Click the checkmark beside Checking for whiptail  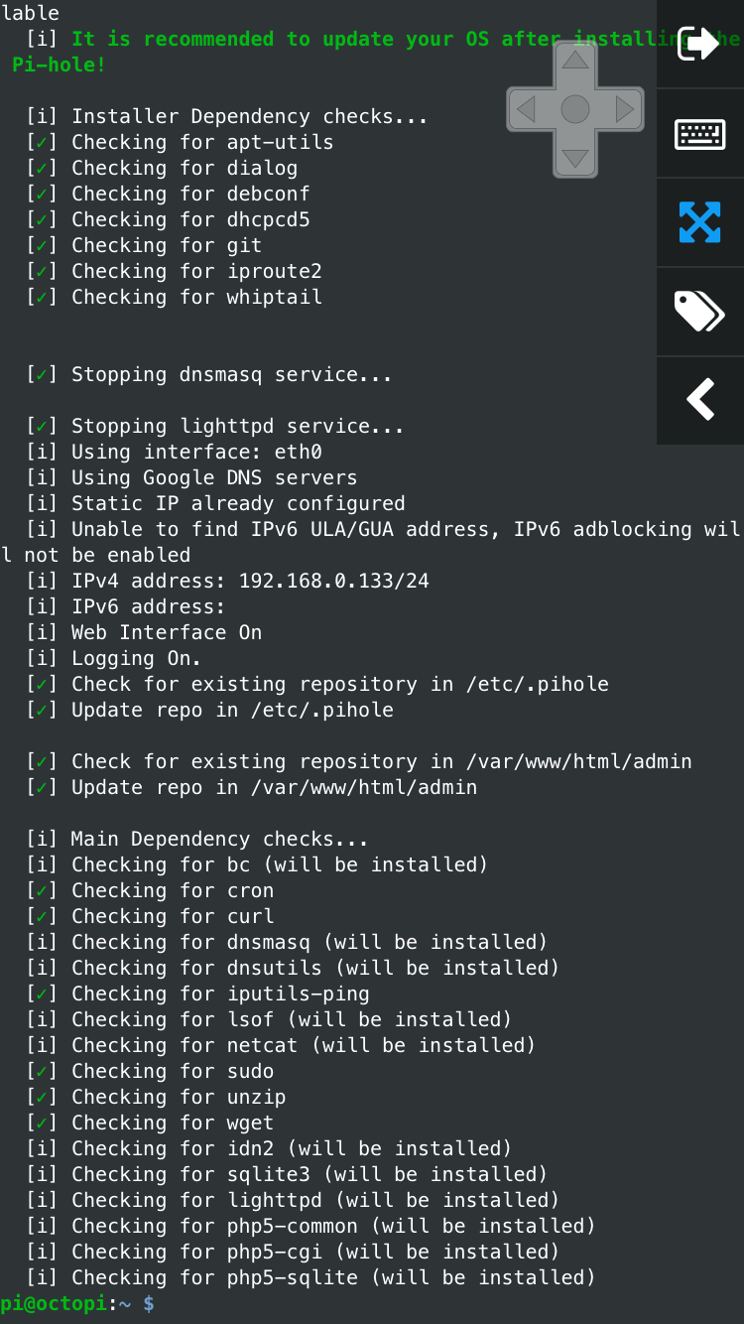pos(42,297)
